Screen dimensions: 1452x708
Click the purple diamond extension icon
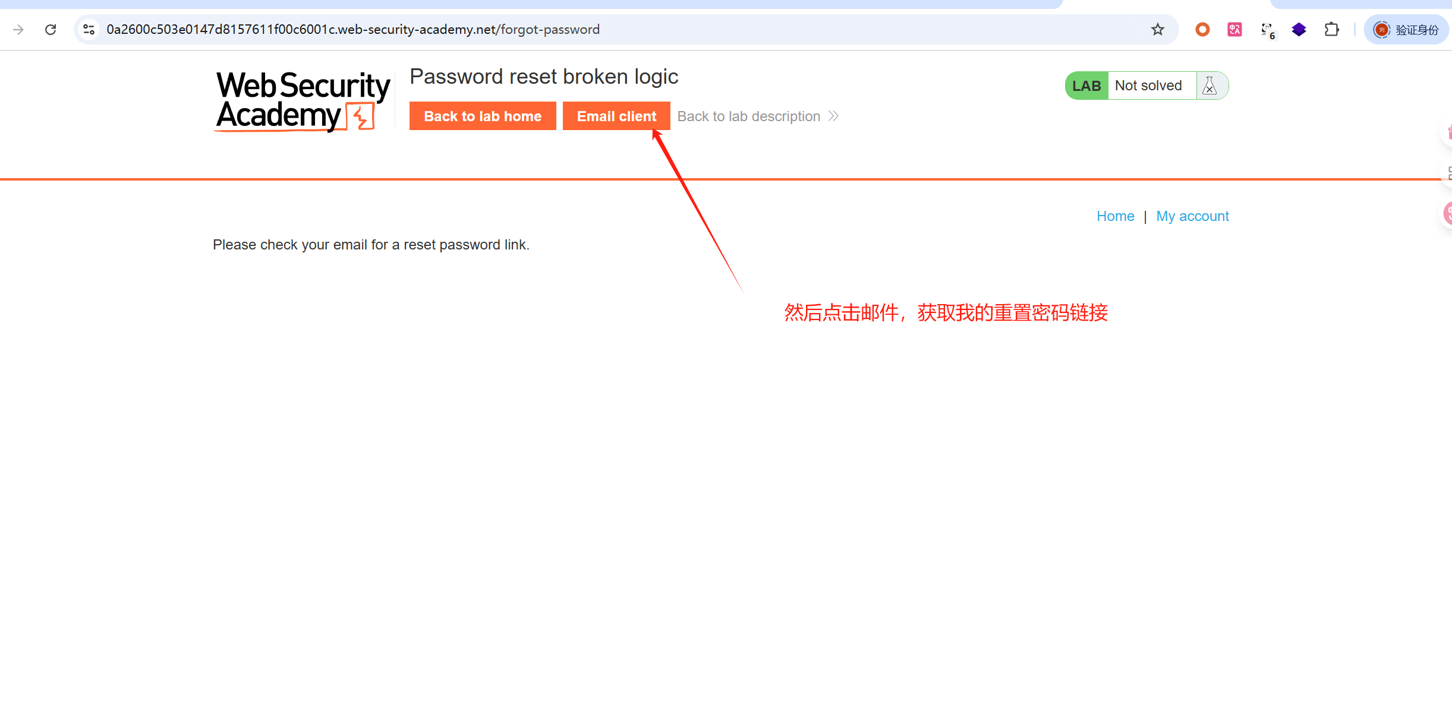click(1299, 29)
